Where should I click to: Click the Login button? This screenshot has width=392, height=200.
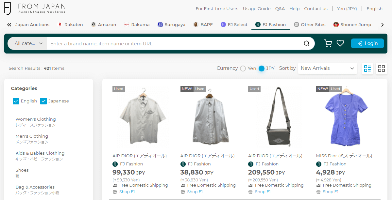367,43
